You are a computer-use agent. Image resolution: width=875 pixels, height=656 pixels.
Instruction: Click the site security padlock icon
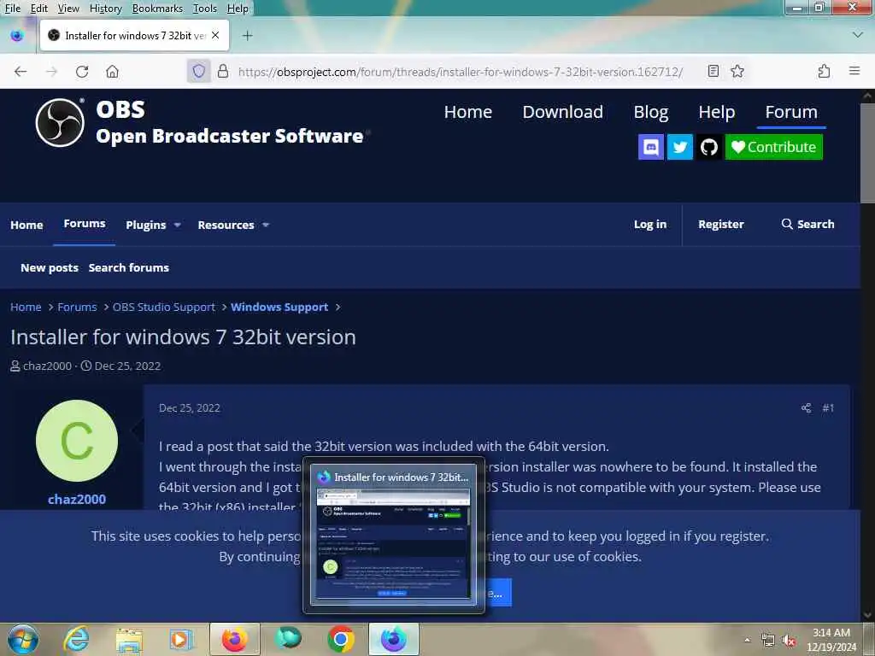(x=223, y=72)
